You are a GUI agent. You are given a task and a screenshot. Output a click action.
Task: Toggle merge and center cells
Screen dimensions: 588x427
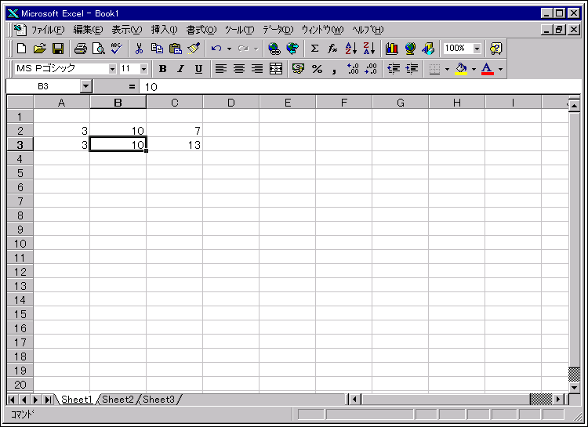pyautogui.click(x=276, y=69)
